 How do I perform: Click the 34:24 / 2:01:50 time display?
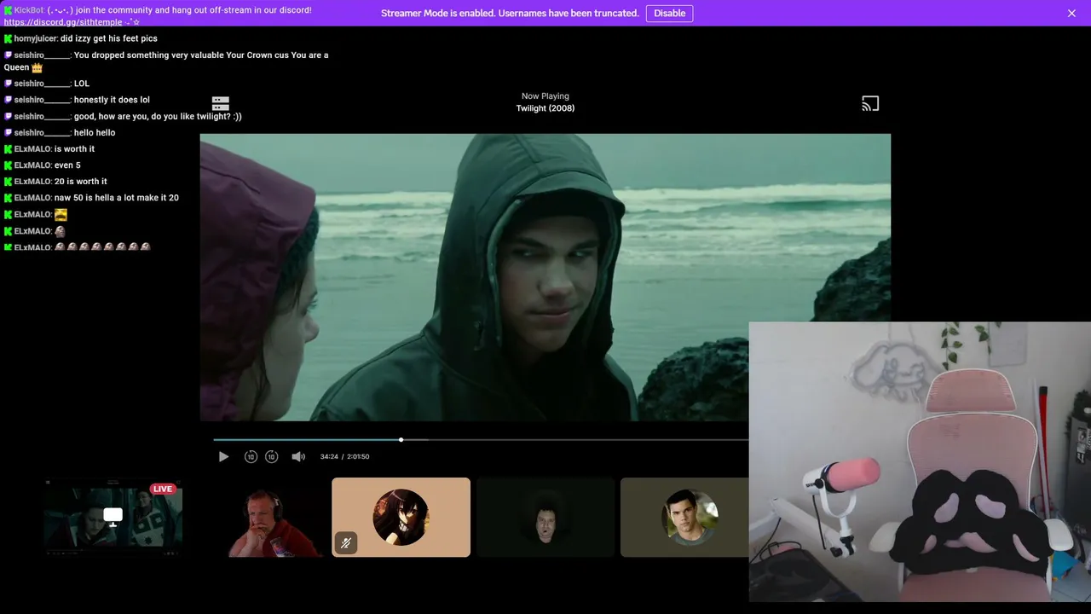click(344, 457)
